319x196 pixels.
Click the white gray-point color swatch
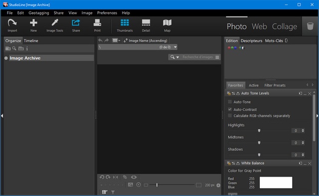click(276, 183)
